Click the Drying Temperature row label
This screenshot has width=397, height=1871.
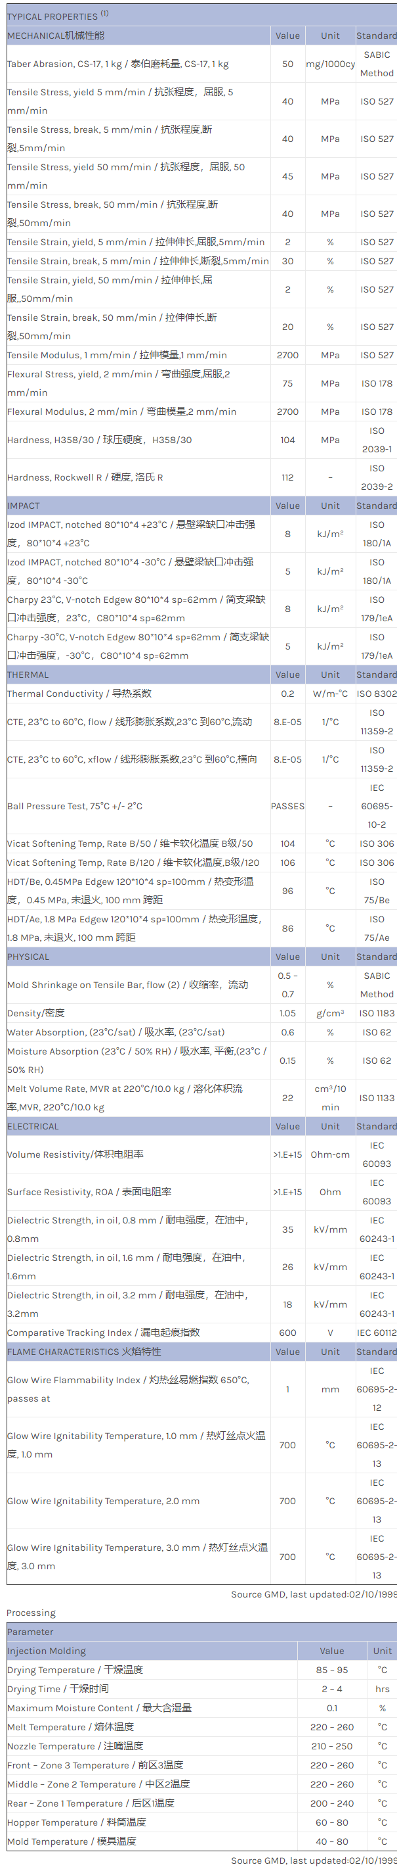coord(75,1670)
